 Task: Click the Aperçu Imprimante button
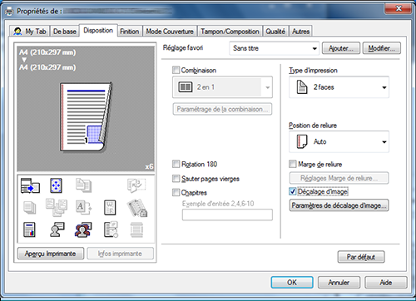(51, 254)
